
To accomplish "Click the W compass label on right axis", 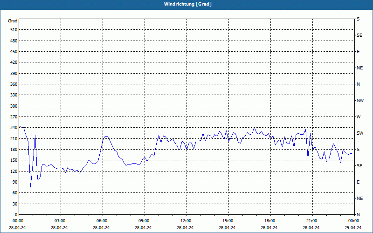I will pos(359,117).
